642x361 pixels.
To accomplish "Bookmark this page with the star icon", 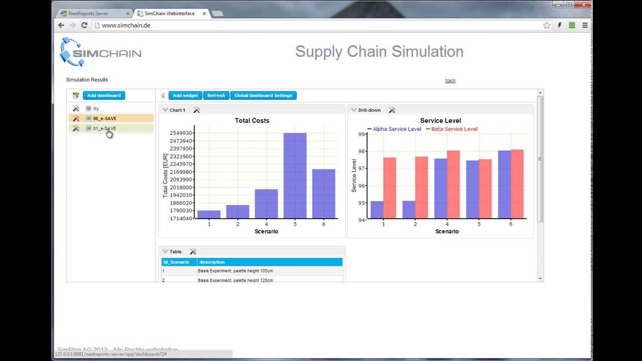I will tap(547, 25).
